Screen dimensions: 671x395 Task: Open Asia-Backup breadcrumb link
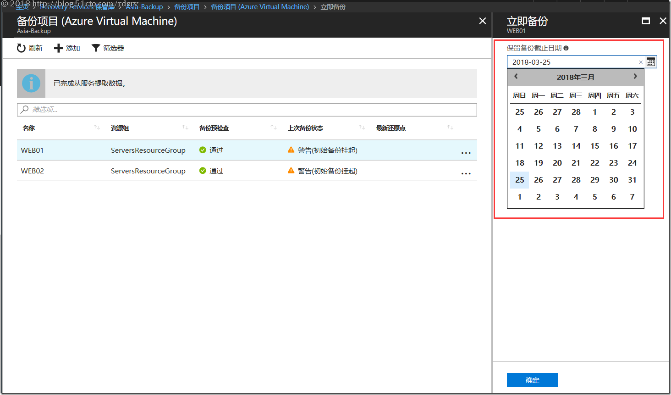[144, 7]
